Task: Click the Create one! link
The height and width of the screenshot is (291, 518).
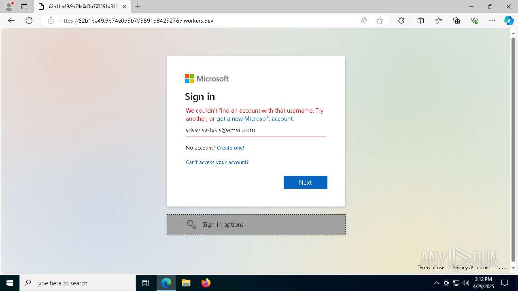Action: coord(230,148)
